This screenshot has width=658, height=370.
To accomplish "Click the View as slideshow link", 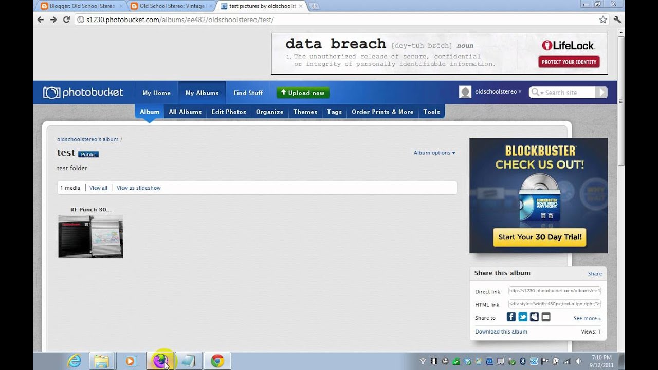I will [x=139, y=188].
